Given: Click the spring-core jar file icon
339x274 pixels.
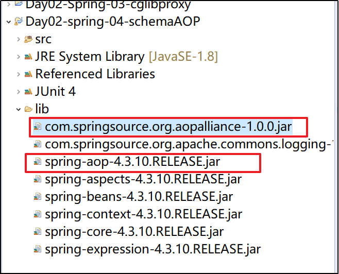Looking at the screenshot, I should (x=38, y=232).
